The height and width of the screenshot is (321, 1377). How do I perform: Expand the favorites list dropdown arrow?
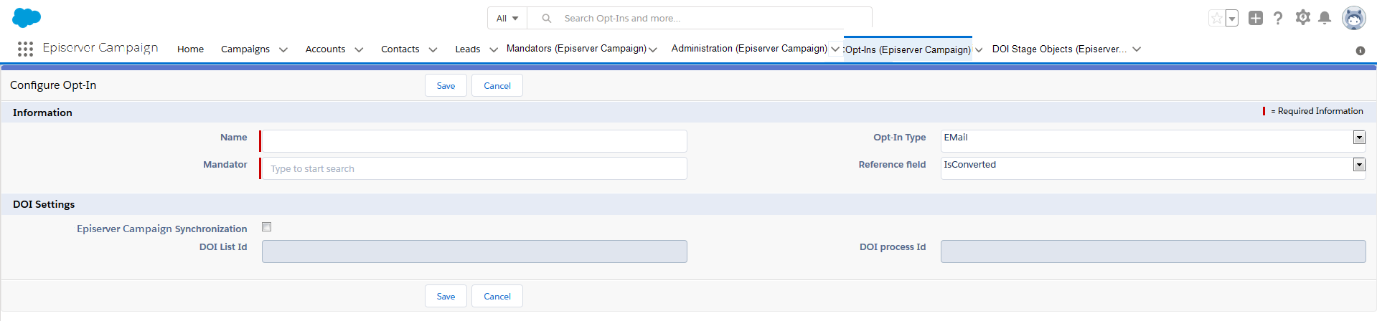pyautogui.click(x=1232, y=19)
